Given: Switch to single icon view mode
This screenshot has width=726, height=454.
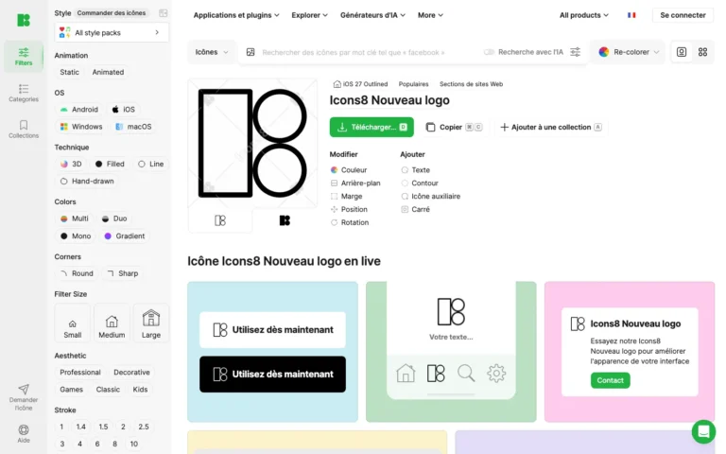Looking at the screenshot, I should click(682, 52).
